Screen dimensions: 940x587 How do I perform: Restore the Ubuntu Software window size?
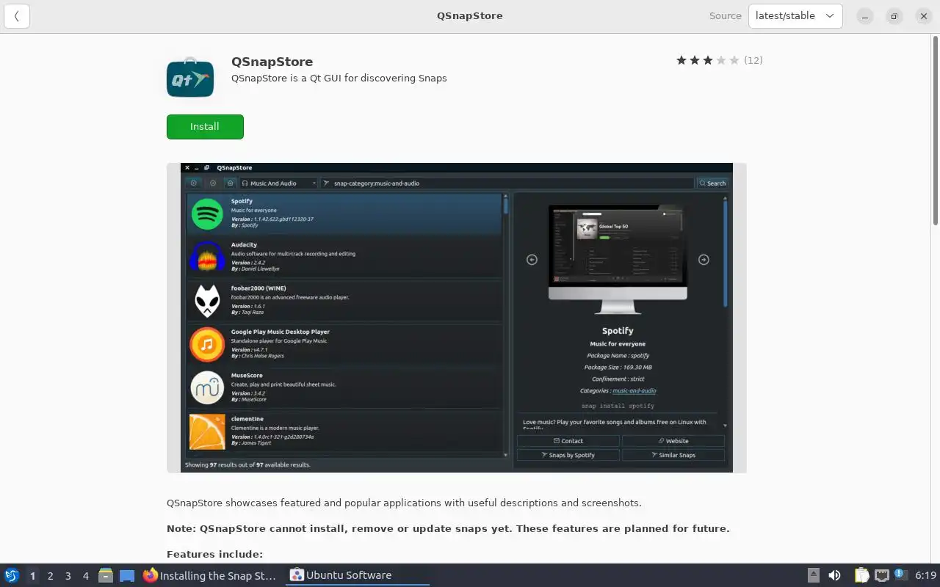(894, 16)
